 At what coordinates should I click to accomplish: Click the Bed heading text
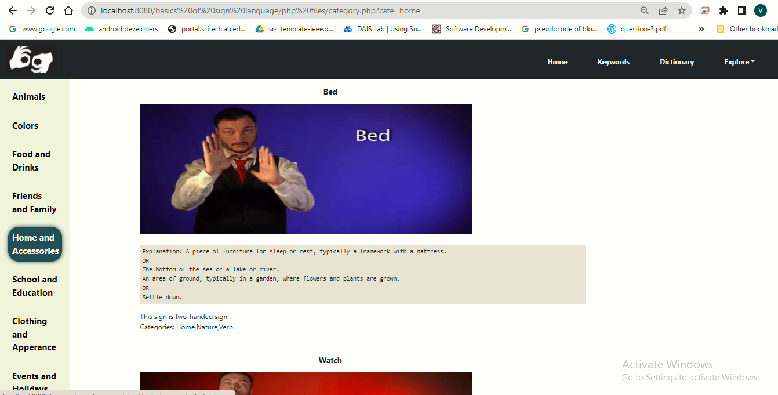330,92
